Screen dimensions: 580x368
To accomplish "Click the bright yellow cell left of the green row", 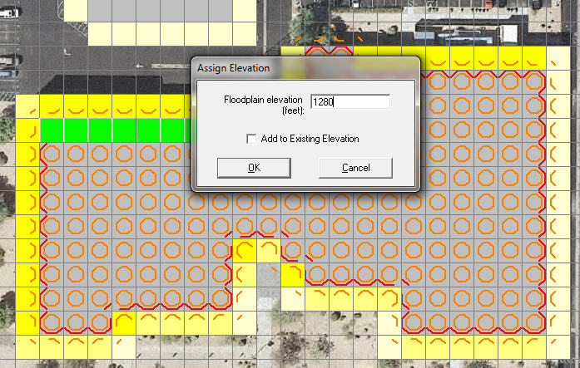I will click(x=27, y=130).
